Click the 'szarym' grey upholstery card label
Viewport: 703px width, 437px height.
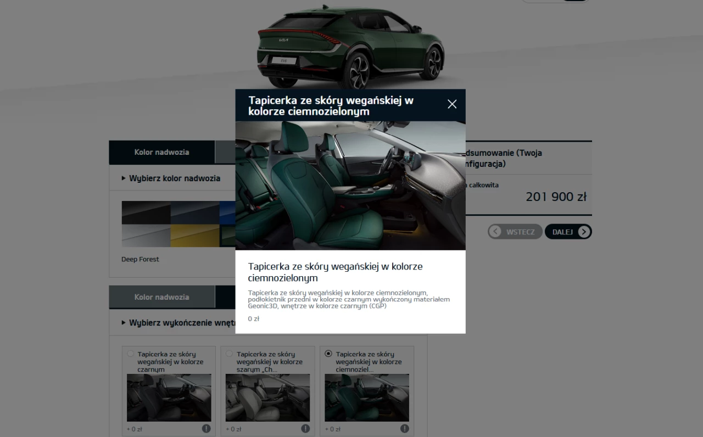coord(269,362)
